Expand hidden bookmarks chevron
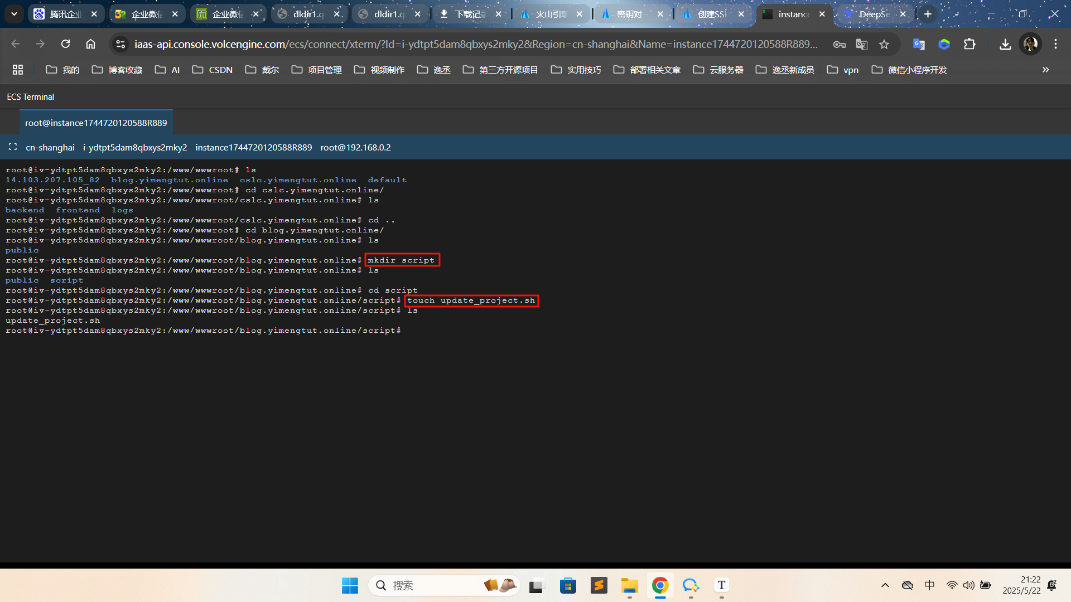1071x602 pixels. 1045,70
